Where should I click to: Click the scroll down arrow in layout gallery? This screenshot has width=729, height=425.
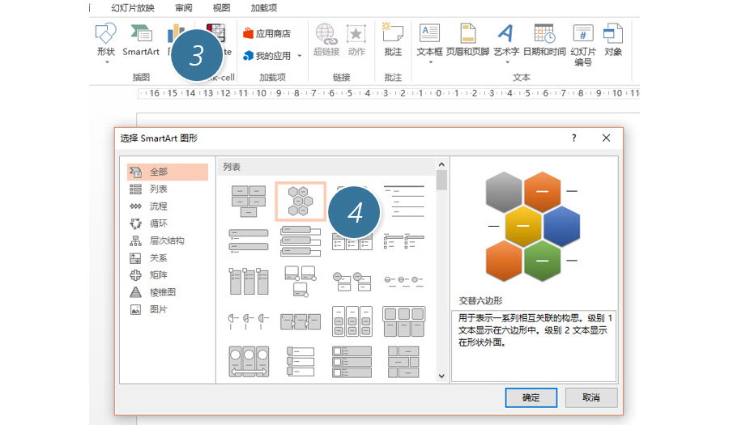pyautogui.click(x=441, y=376)
